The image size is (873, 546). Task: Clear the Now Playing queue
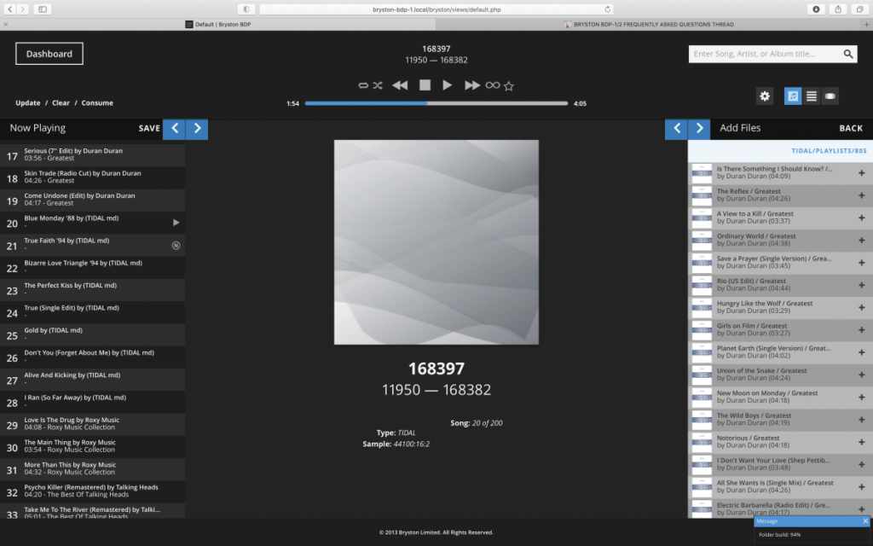pyautogui.click(x=61, y=103)
